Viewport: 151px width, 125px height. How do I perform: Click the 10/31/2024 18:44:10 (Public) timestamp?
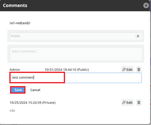pyautogui.click(x=67, y=70)
